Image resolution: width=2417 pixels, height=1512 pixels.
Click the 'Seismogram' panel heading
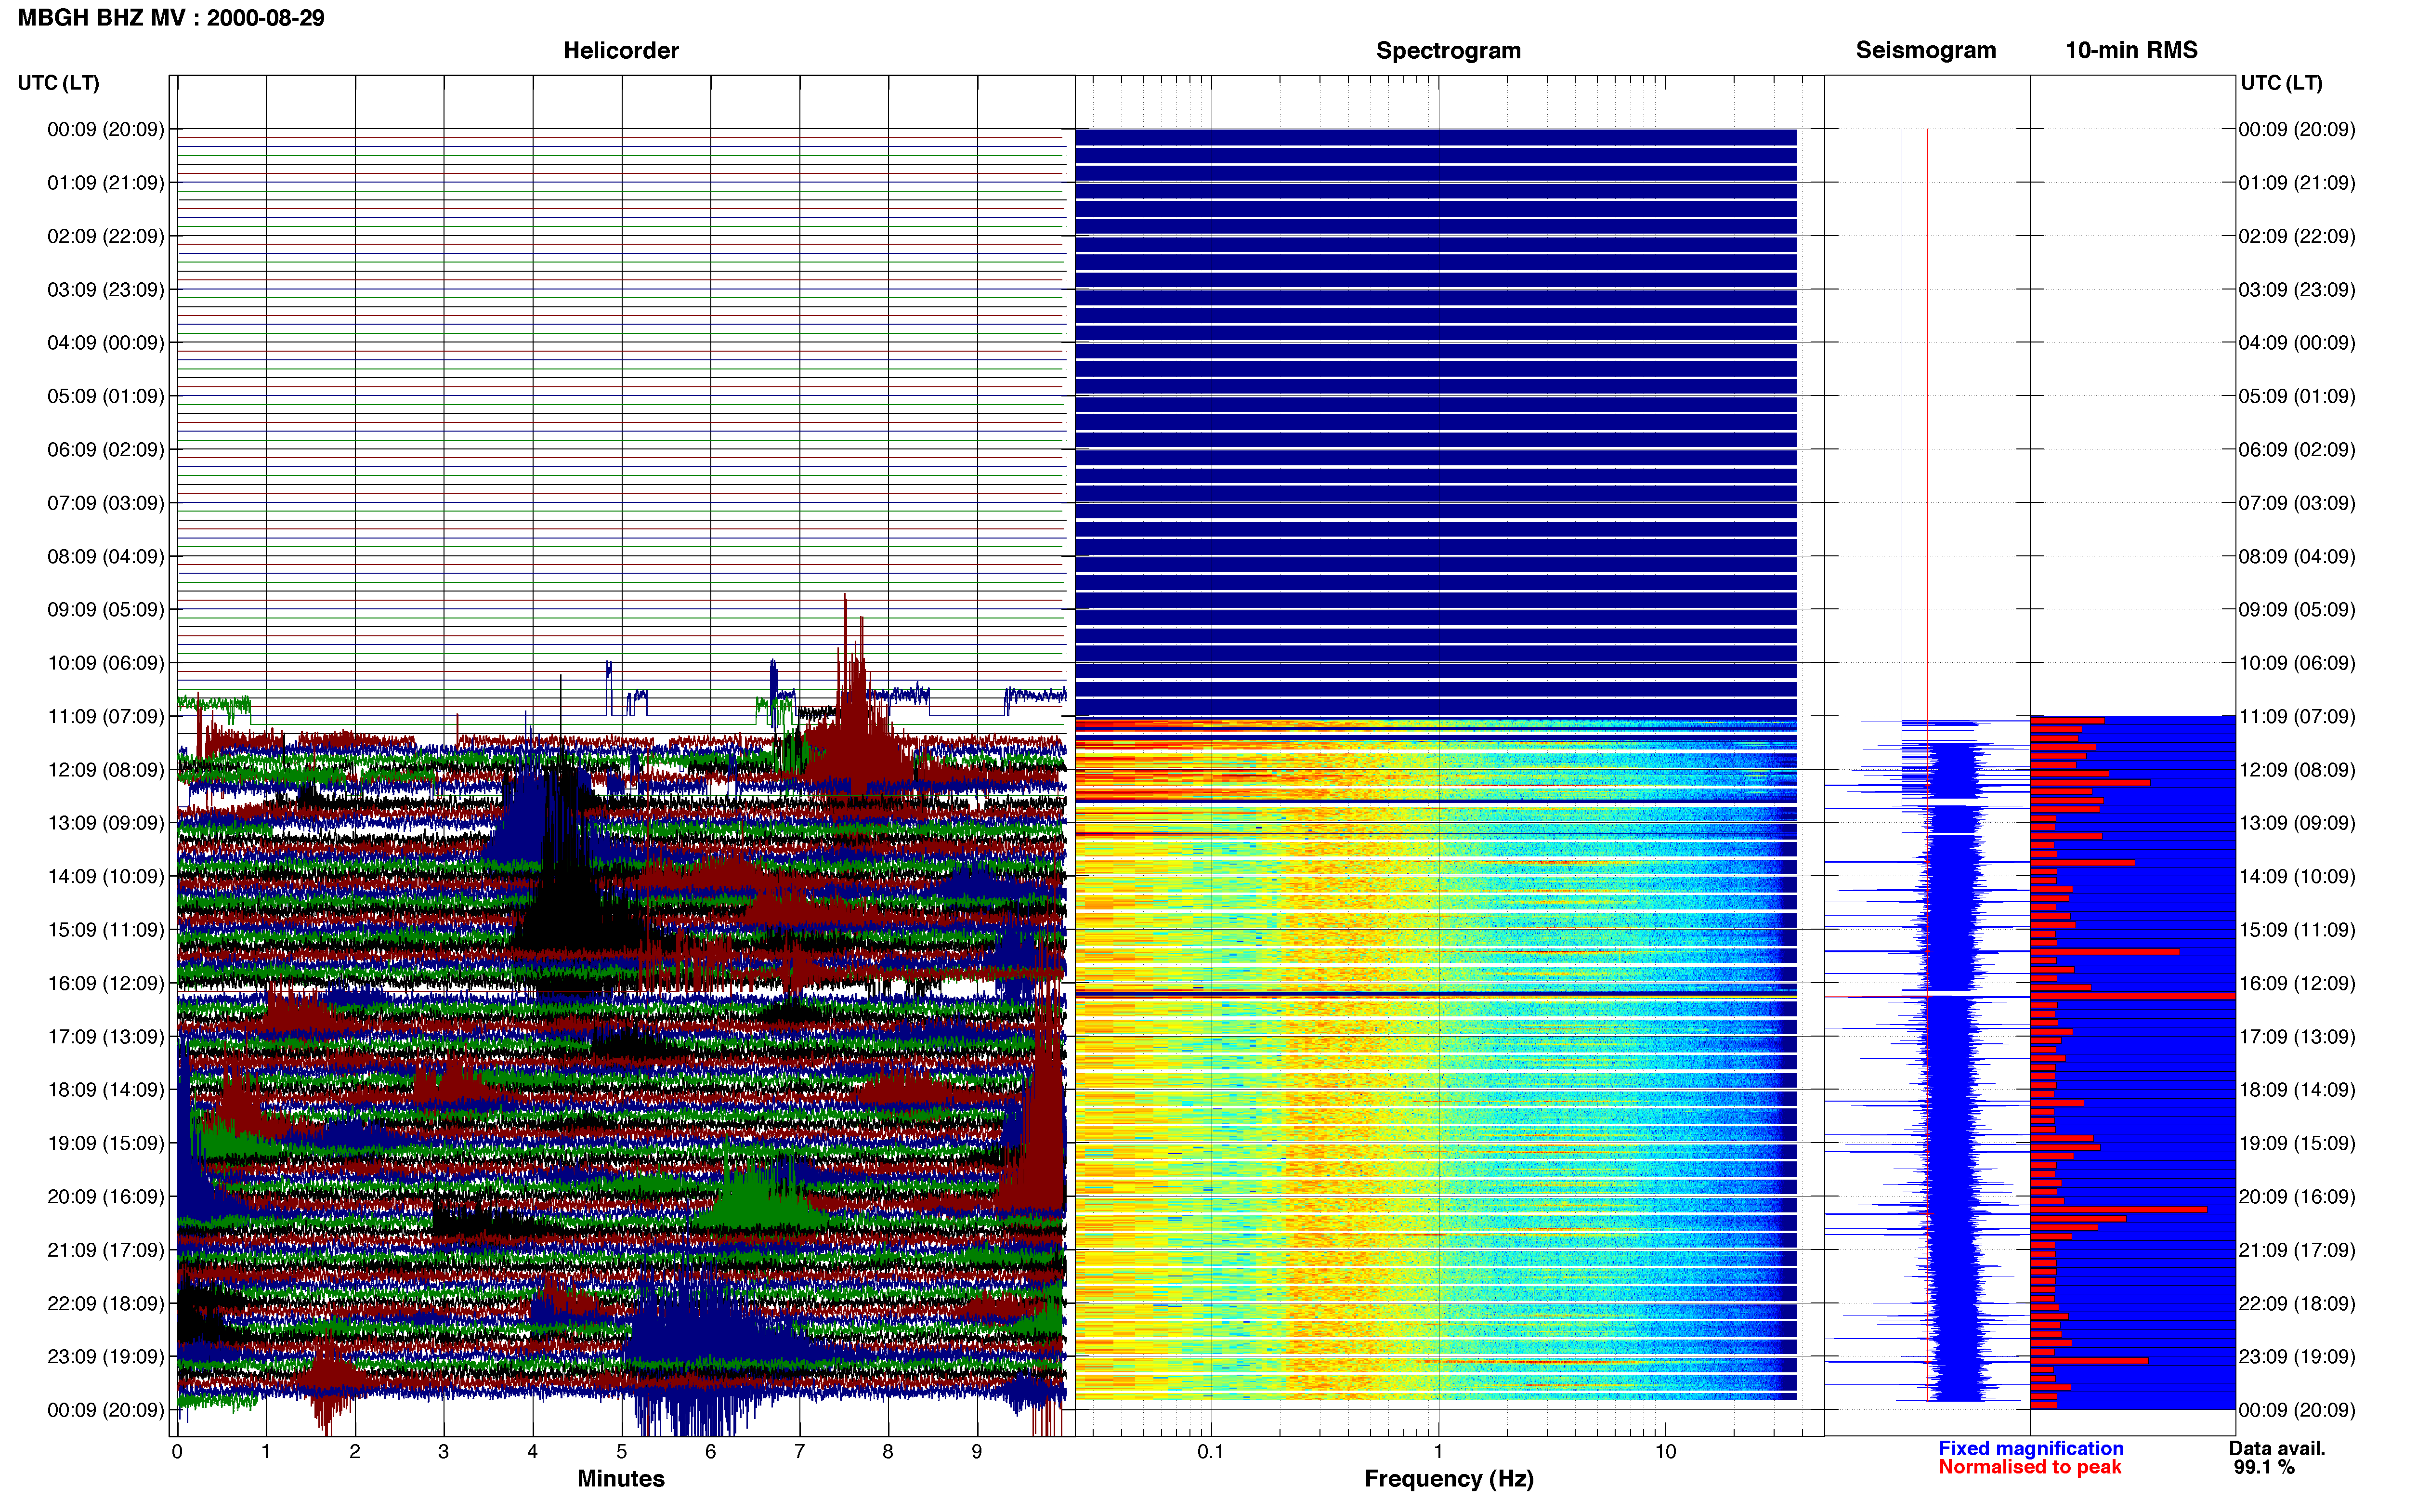1925,50
